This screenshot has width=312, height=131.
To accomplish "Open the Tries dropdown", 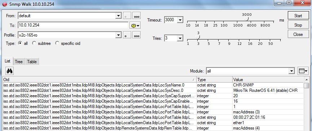I will [180, 38].
